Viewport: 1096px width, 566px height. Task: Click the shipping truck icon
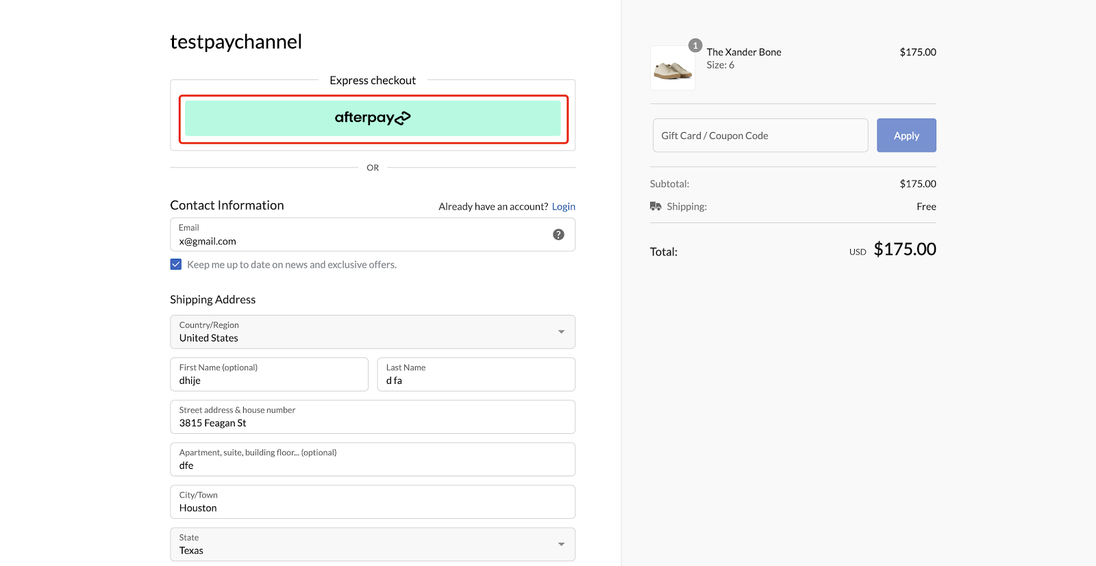(656, 206)
